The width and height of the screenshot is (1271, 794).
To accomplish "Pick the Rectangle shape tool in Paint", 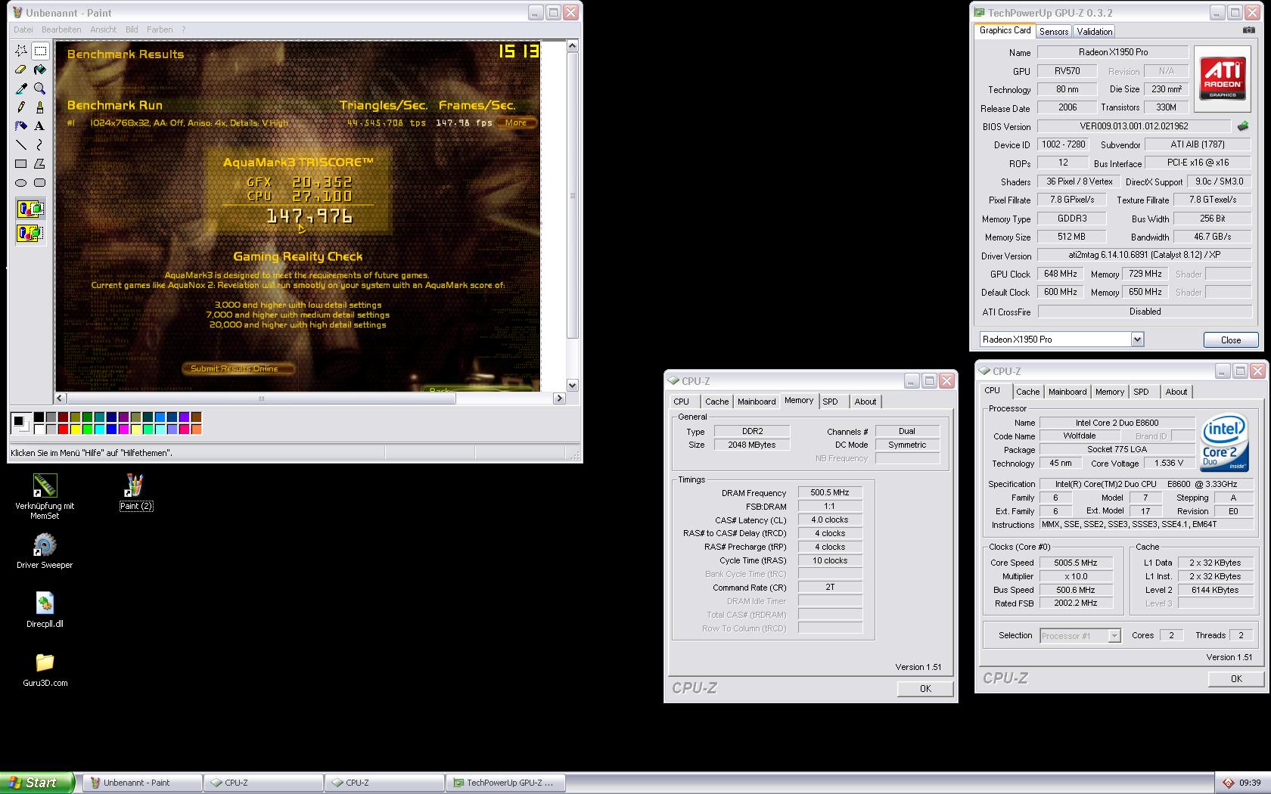I will 21,163.
